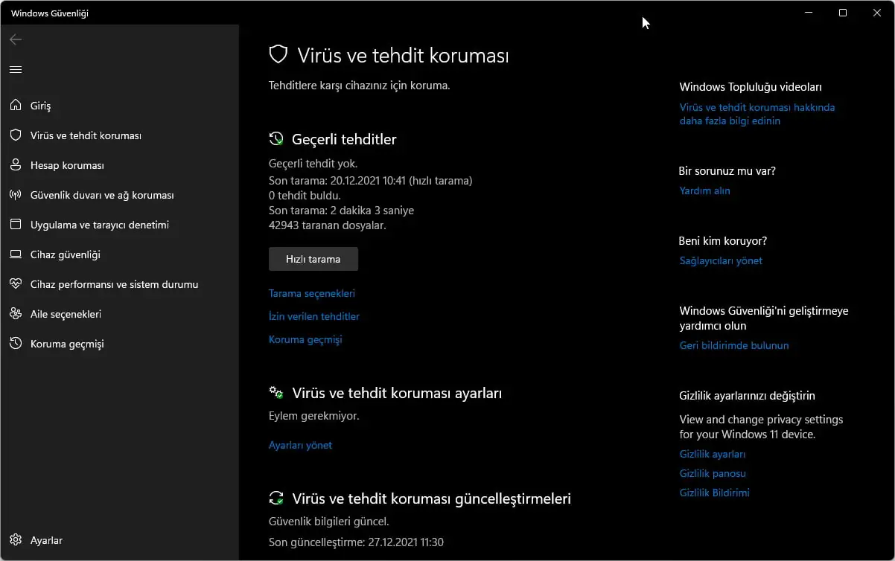The height and width of the screenshot is (561, 895).
Task: Select the Uygulama ve tarayıcı denetimi icon
Action: point(16,225)
